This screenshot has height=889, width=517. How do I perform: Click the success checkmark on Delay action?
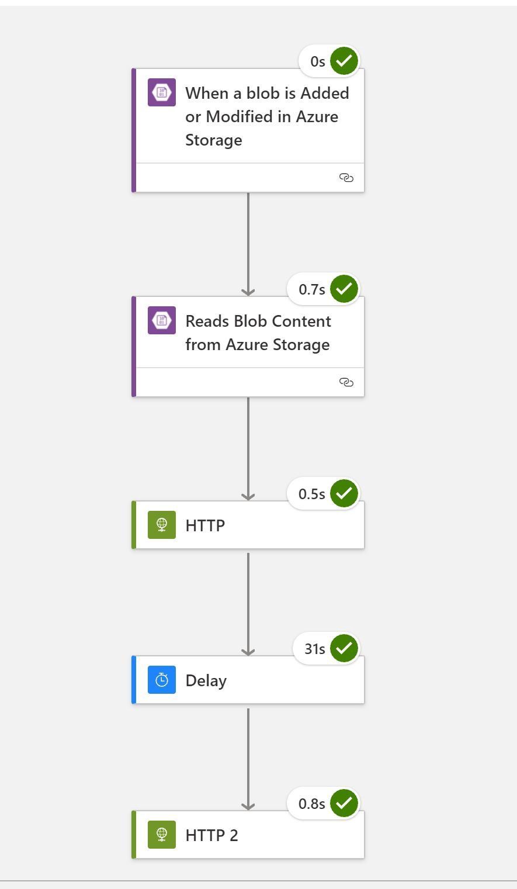(344, 648)
